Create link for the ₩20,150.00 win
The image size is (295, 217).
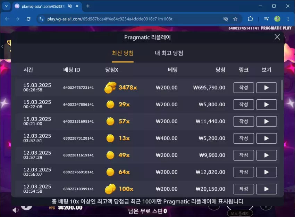point(244,189)
